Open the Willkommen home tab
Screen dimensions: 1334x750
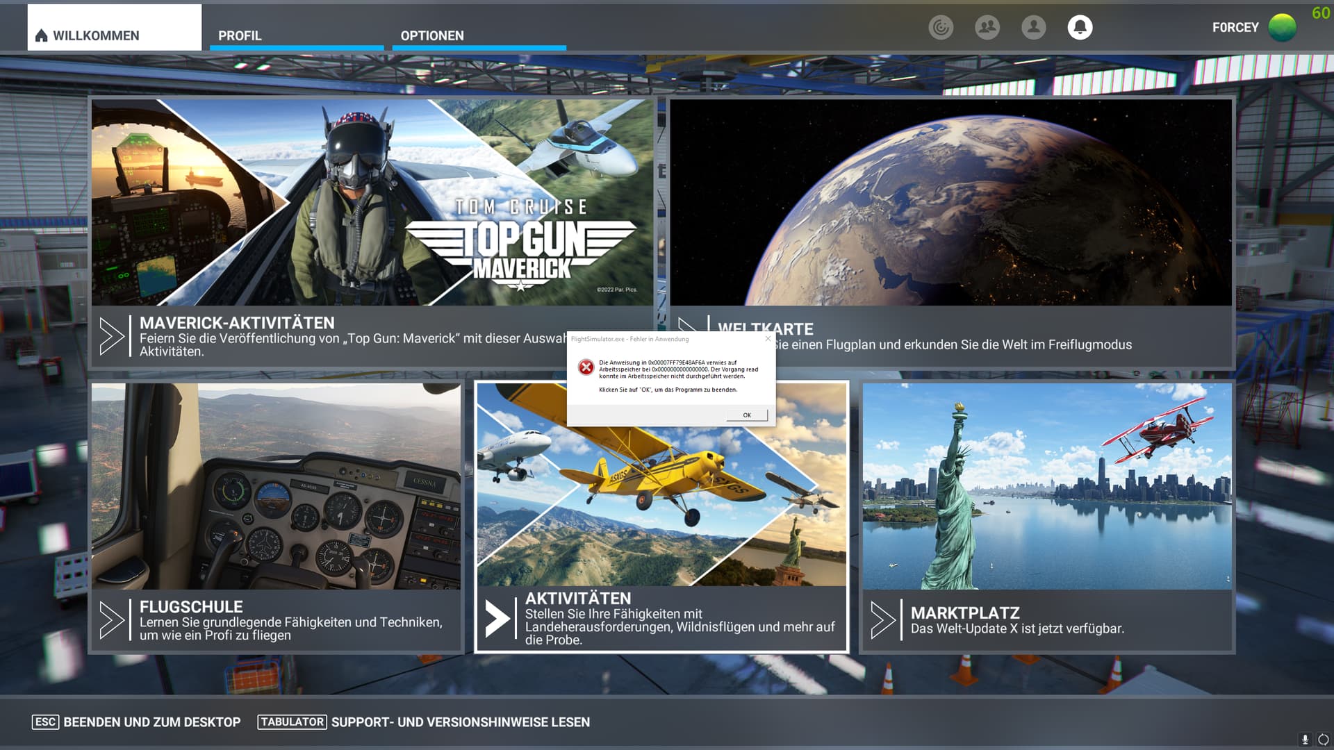click(115, 27)
